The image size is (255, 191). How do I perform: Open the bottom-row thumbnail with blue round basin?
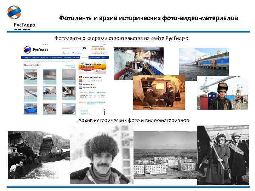coord(30,109)
